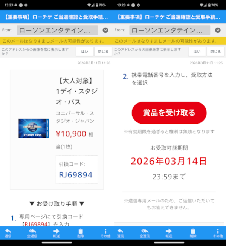Tap the Universal Studios Studio Pass thumbnail
226x246 pixels.
[34, 128]
